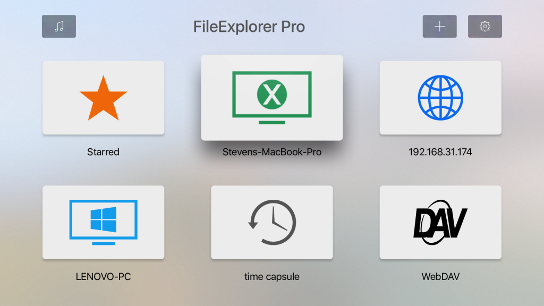Screen dimensions: 544x306
Task: Add a new connection with plus button
Action: click(439, 27)
